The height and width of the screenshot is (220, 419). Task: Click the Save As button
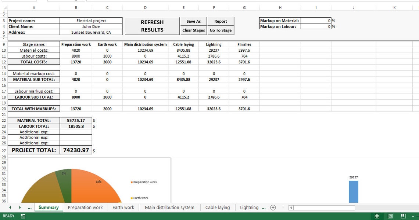(x=193, y=21)
